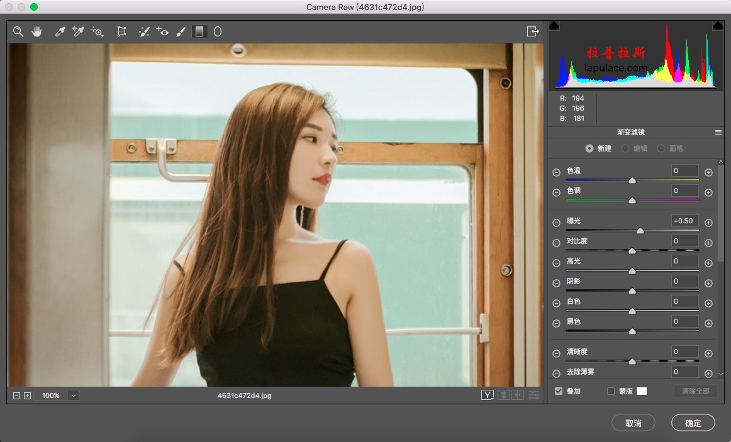Increase 色温 with plus button
This screenshot has width=731, height=442.
point(708,172)
